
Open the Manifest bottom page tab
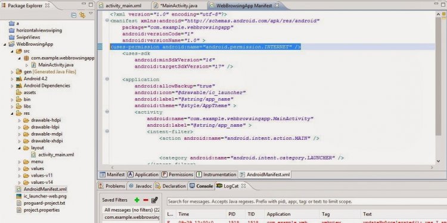coord(112,175)
